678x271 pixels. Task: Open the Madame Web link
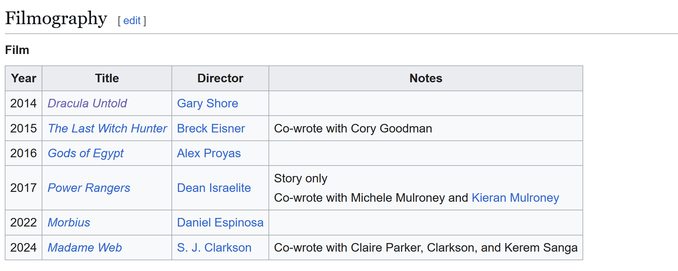click(85, 247)
